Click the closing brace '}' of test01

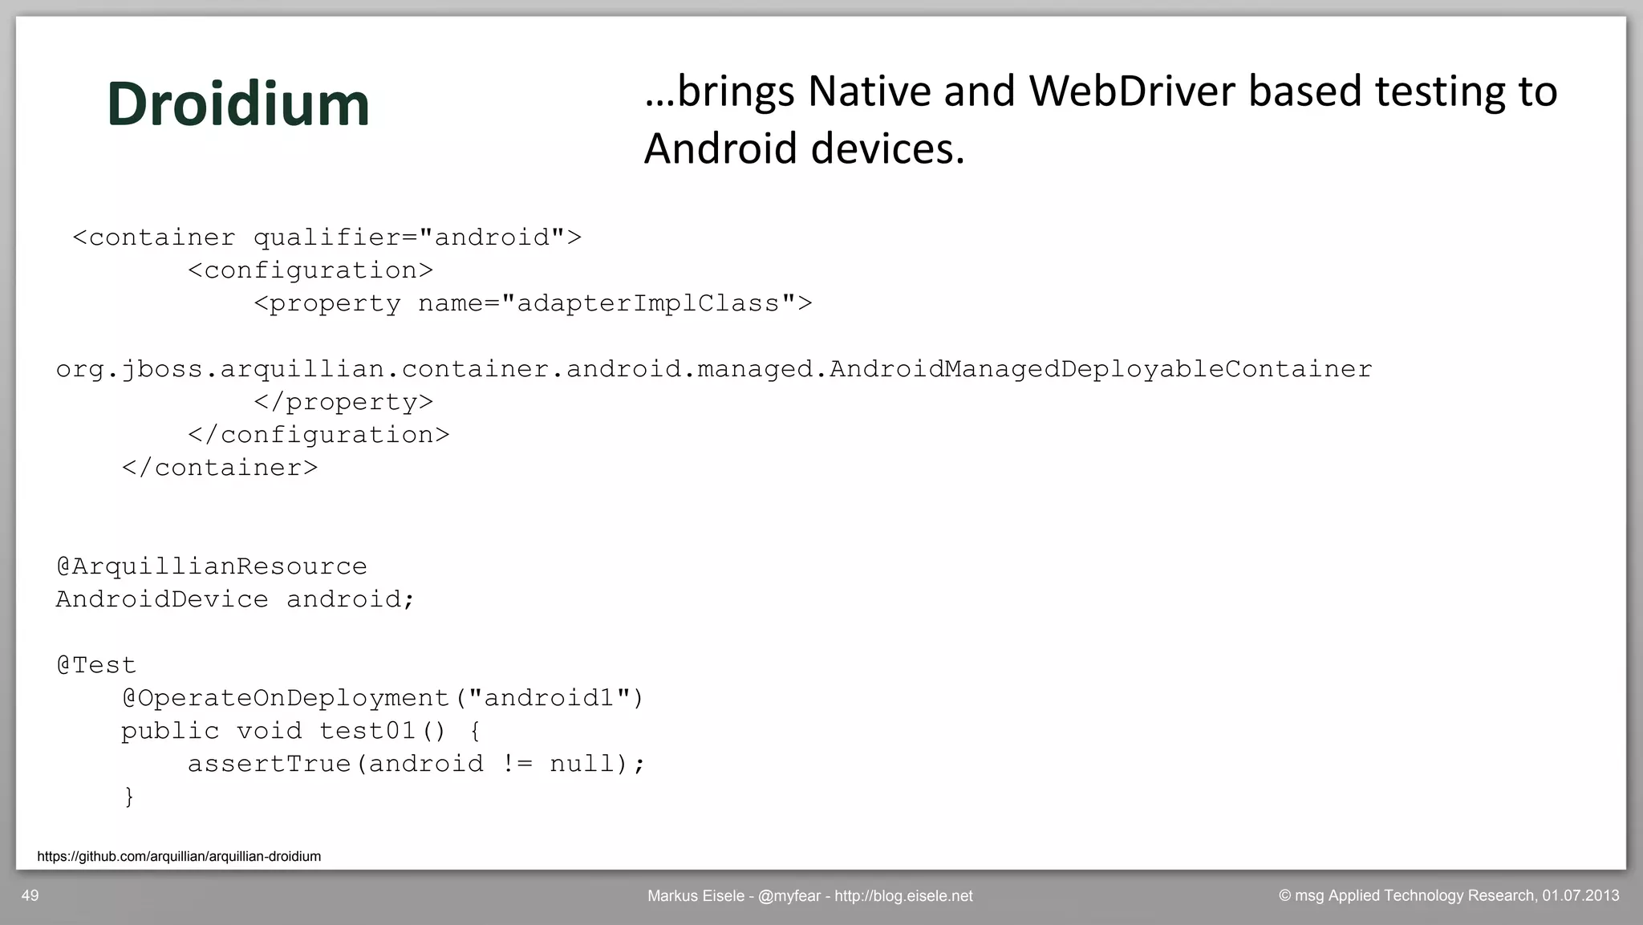coord(128,797)
